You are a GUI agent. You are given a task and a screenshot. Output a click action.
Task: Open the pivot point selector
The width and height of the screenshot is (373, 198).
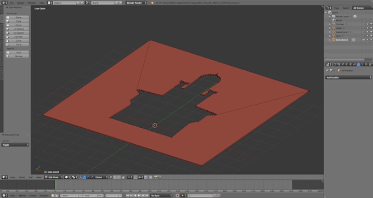tap(75, 177)
